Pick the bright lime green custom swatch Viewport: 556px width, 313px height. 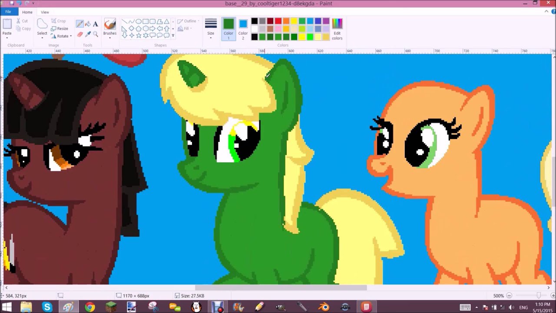coord(310,37)
